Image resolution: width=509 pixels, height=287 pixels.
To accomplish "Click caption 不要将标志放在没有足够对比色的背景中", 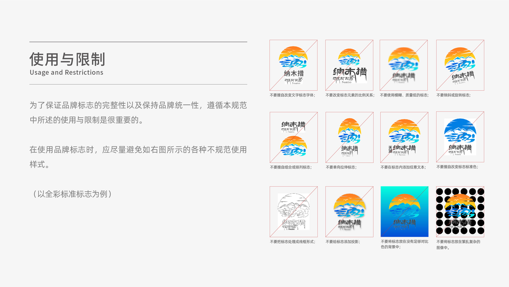I will pos(404,244).
